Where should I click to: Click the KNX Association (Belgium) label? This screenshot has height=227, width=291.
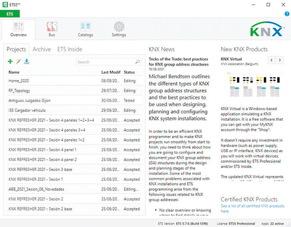239,64
